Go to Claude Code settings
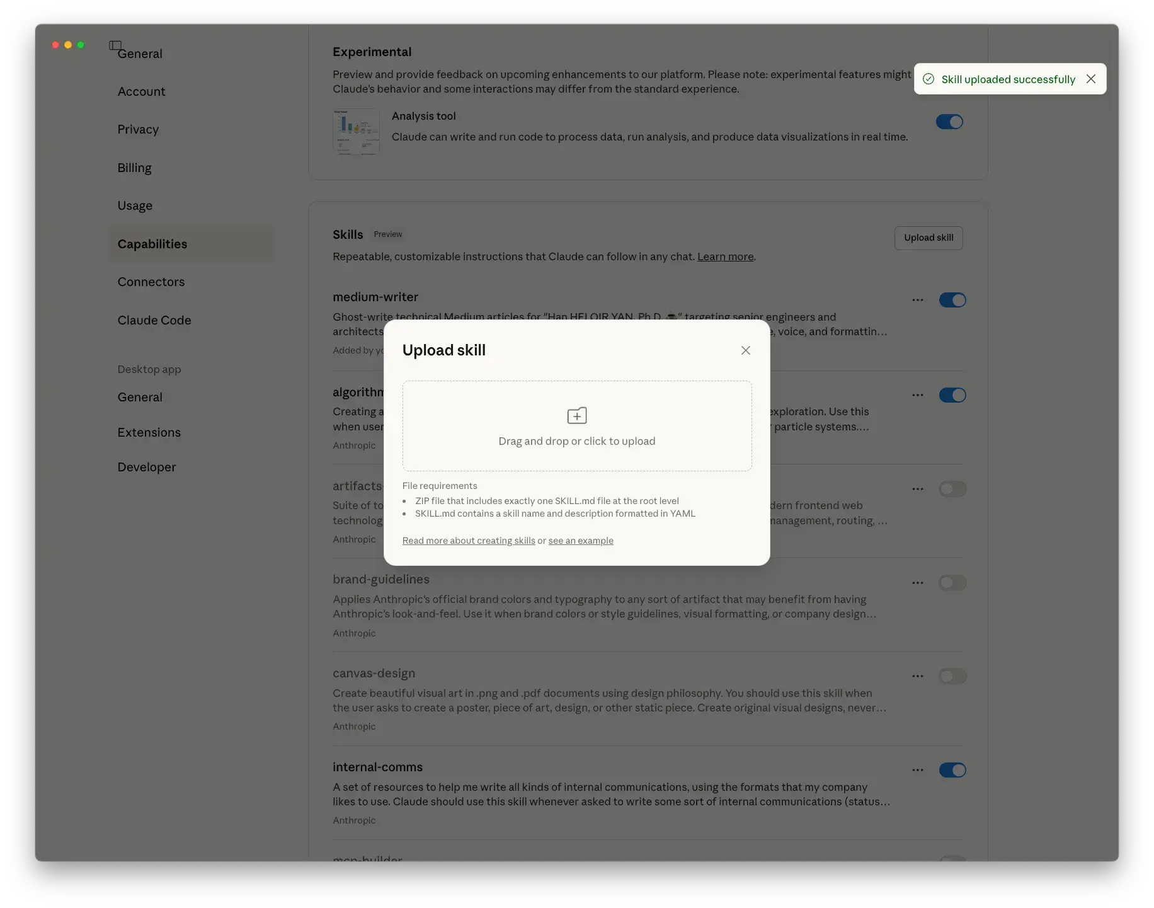This screenshot has height=908, width=1154. coord(154,320)
